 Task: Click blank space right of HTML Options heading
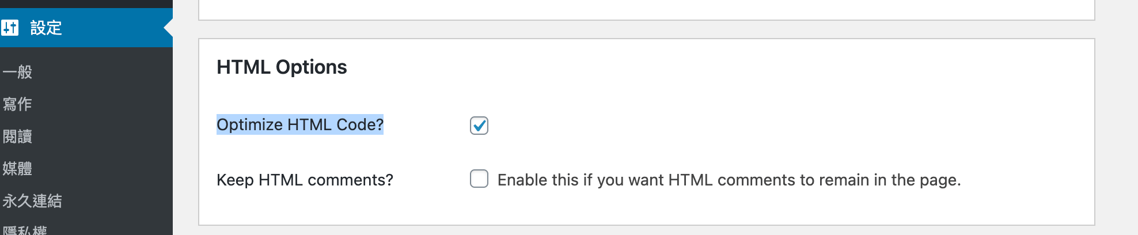click(691, 67)
